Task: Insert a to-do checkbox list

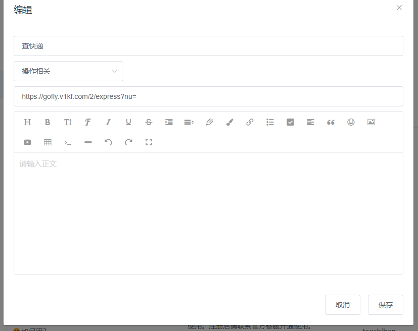Action: tap(290, 122)
